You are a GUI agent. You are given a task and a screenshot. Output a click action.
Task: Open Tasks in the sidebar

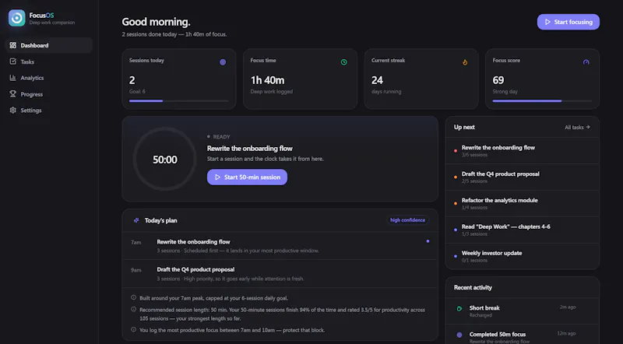tap(49, 61)
